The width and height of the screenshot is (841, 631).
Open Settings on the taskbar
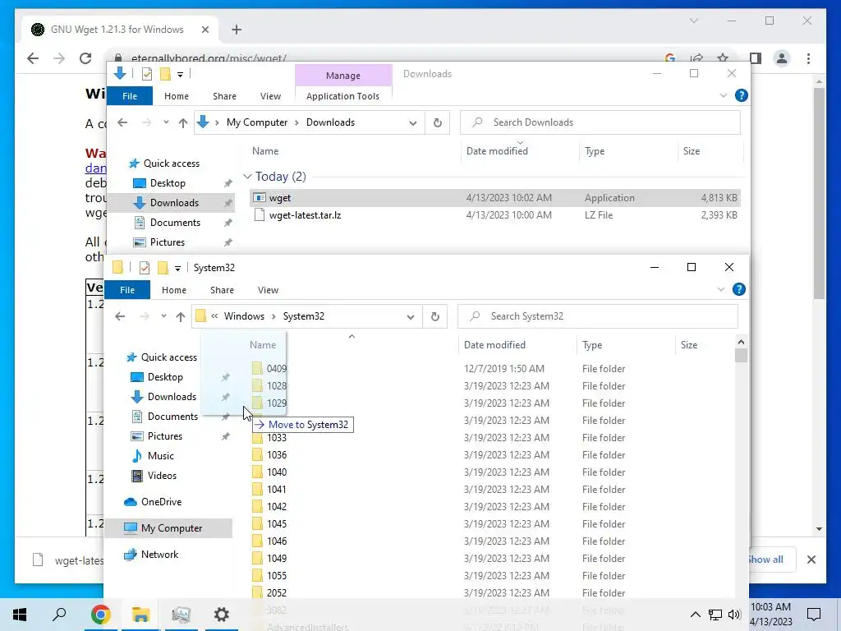[x=222, y=615]
